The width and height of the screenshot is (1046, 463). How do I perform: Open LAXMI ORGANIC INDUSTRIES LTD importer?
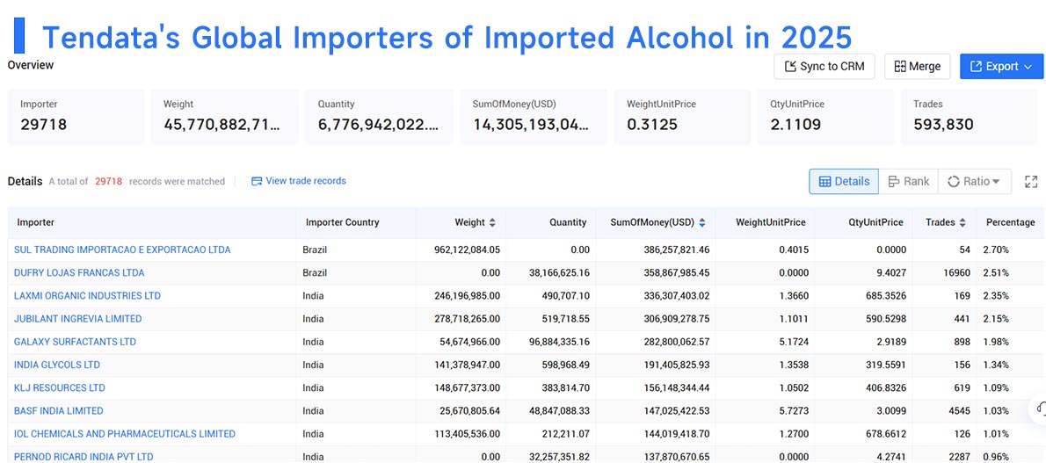coord(87,295)
